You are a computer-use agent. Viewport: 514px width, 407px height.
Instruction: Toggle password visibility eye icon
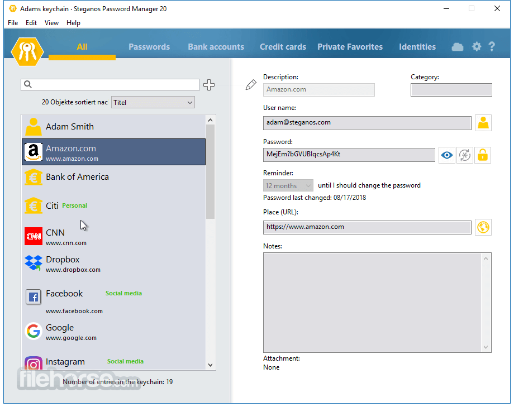point(446,155)
